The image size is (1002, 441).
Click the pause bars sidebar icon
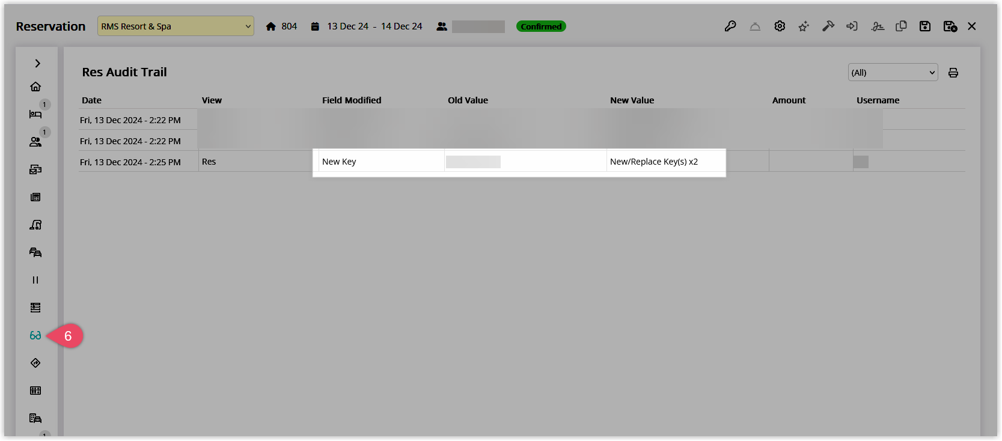pos(35,280)
